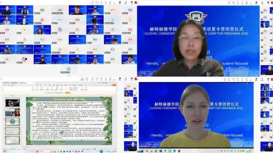Viewport: 273px width, 153px height.
Task: Select the participant avatar labeled WW
Action: pyautogui.click(x=60, y=10)
